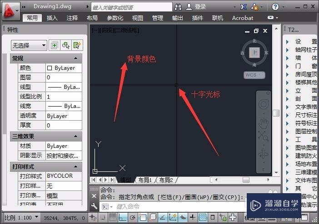
Task: Toggle Ortho Mode in status bar
Action: coord(123,218)
